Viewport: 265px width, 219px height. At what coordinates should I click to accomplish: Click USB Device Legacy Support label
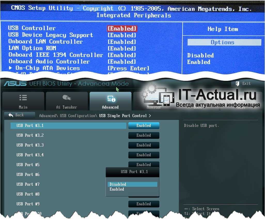pyautogui.click(x=51, y=35)
